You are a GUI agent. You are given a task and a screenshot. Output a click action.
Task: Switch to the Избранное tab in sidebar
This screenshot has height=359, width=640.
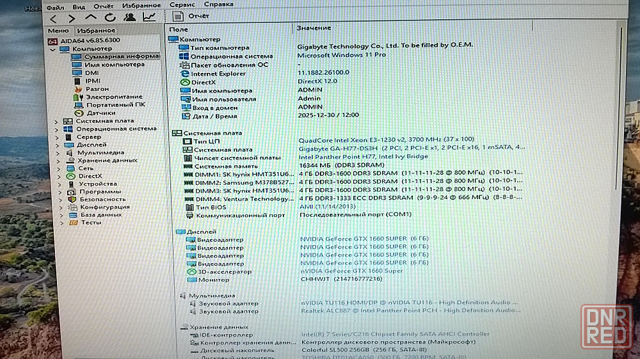pyautogui.click(x=95, y=30)
